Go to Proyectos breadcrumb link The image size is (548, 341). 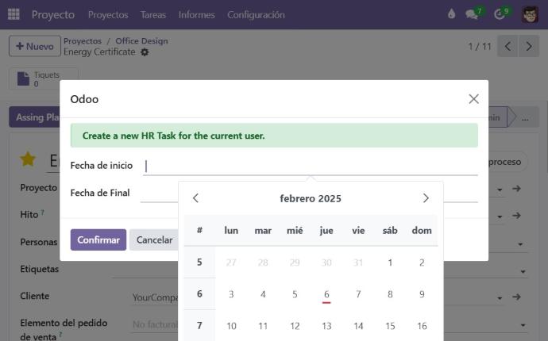point(83,40)
